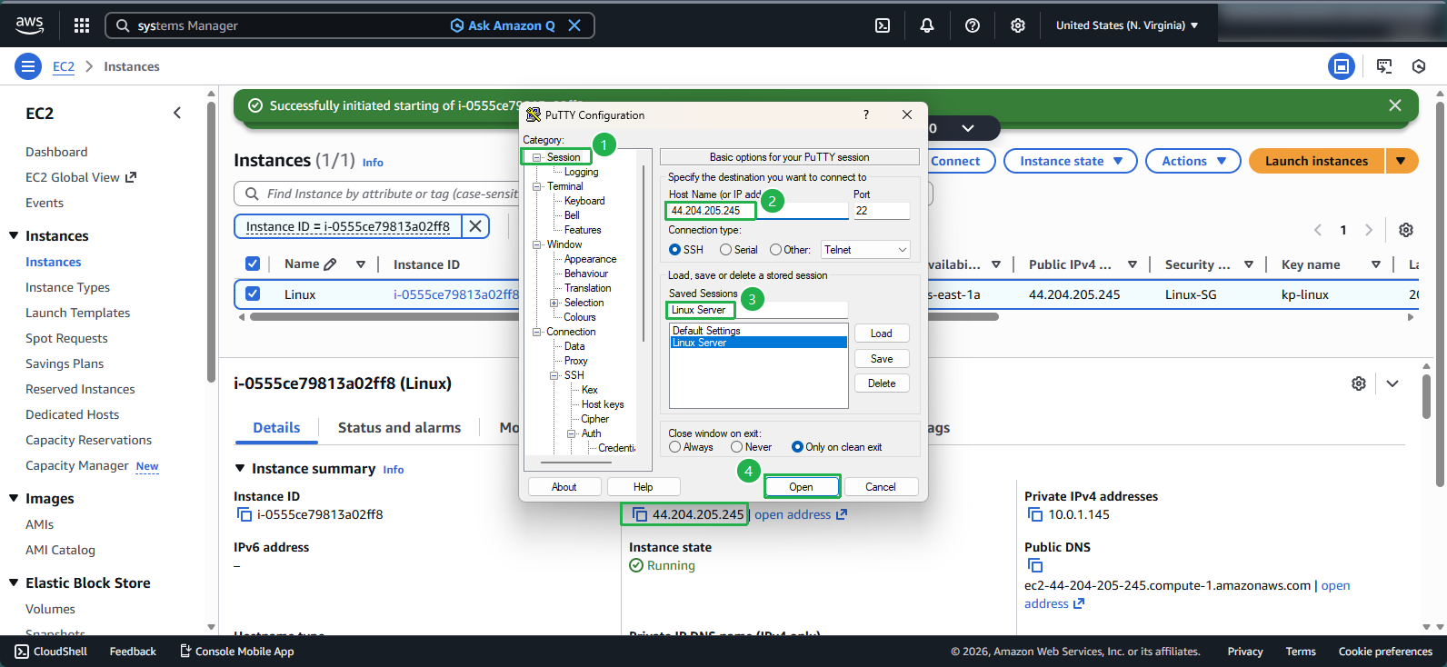1447x667 pixels.
Task: Open the AWS home logo
Action: [x=29, y=25]
